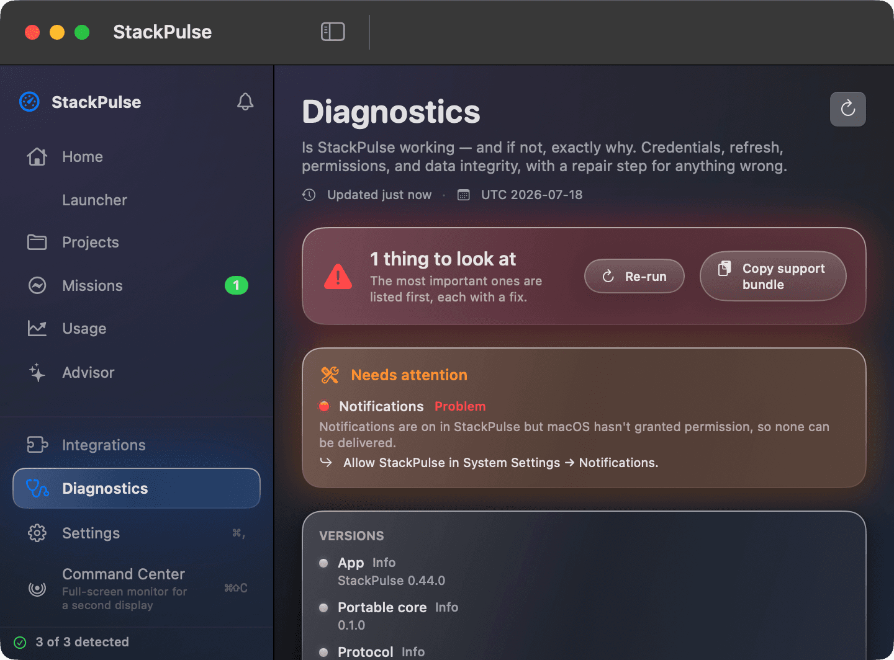Click the Home house icon
Viewport: 894px width, 660px height.
click(37, 156)
